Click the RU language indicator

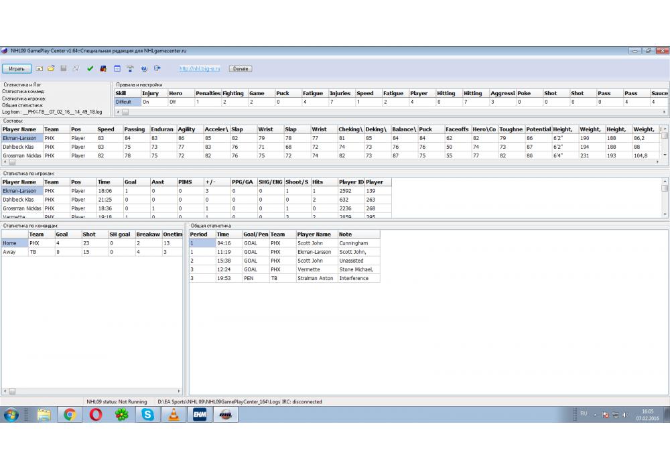point(583,414)
